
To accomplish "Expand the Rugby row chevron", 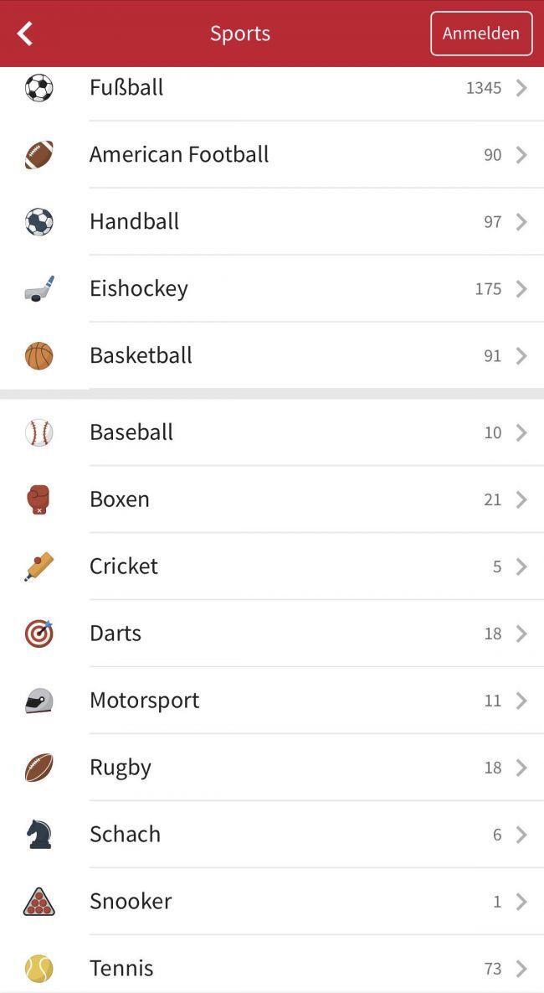I will (x=521, y=768).
